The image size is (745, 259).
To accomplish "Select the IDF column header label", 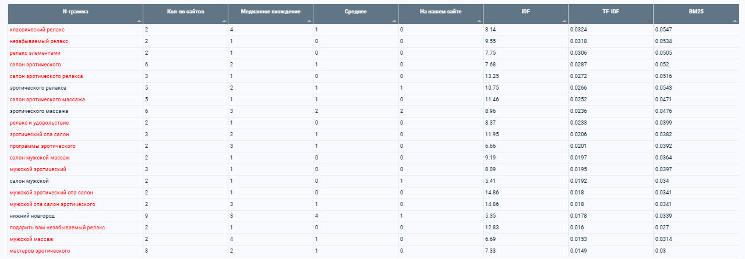I will point(526,12).
